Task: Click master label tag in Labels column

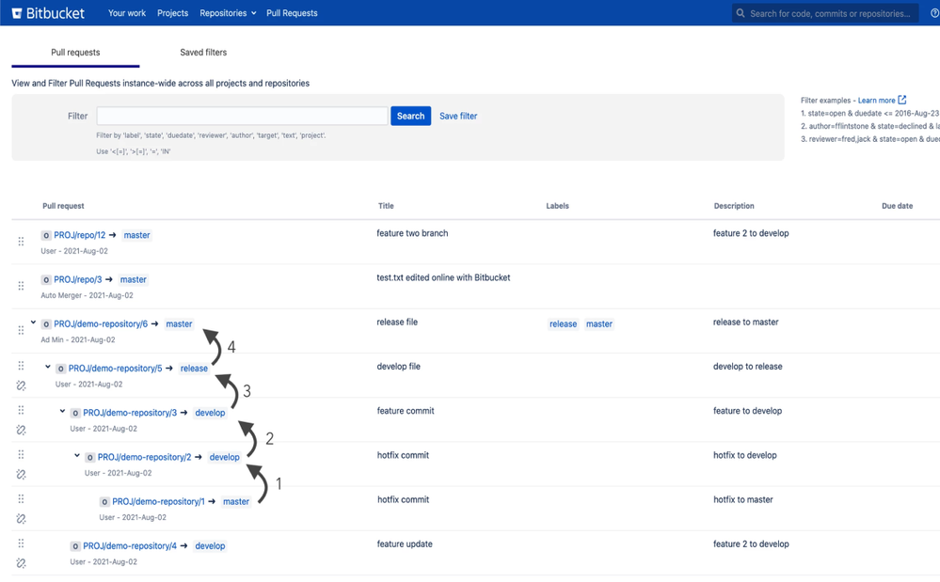Action: tap(599, 324)
